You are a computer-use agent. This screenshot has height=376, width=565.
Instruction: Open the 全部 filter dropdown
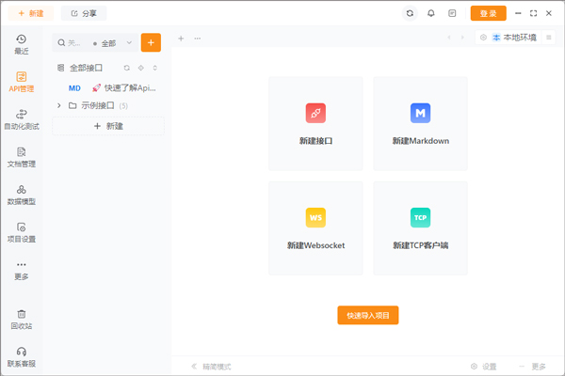coord(114,43)
